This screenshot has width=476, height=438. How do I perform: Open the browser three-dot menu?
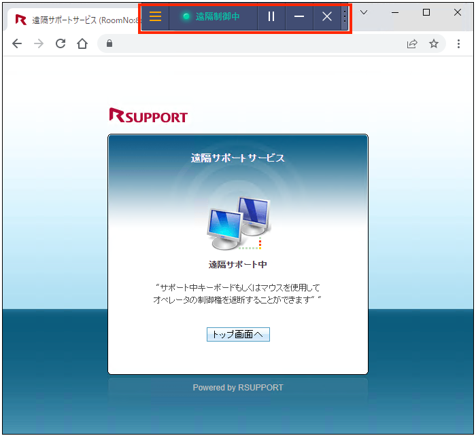coord(458,43)
